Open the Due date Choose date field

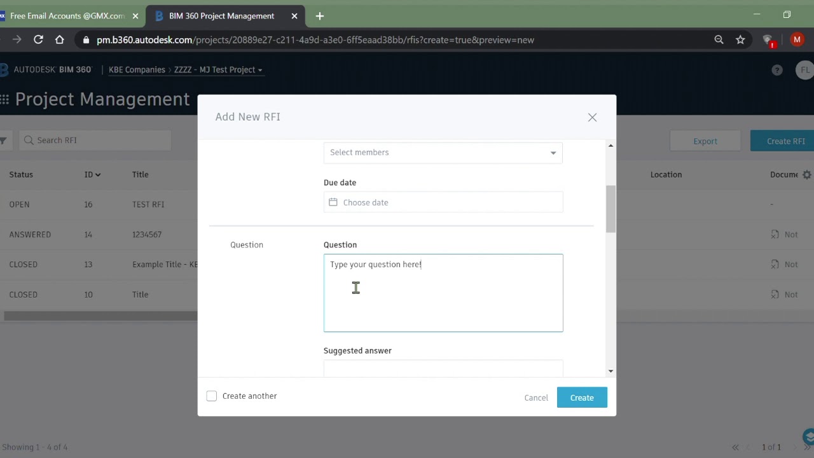pos(443,202)
